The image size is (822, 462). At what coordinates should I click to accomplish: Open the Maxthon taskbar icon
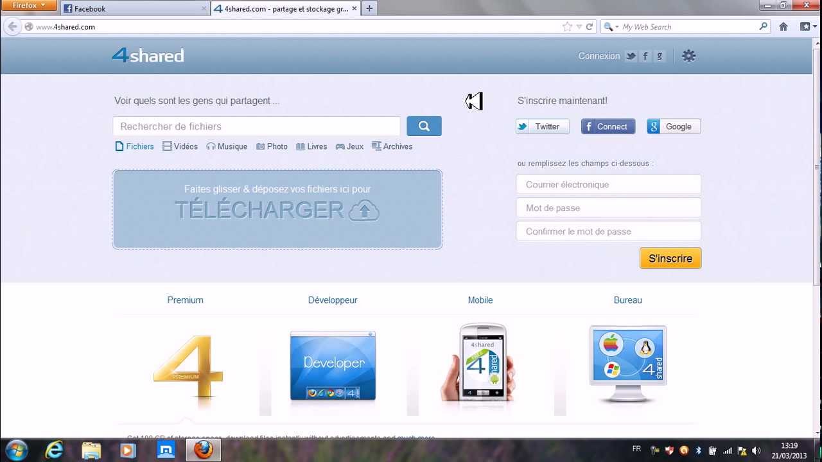[166, 450]
